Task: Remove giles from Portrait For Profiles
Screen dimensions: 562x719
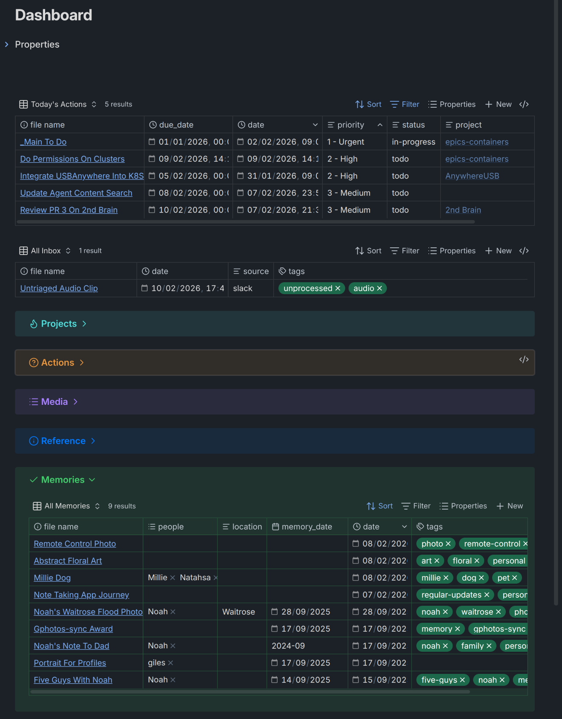Action: 170,663
